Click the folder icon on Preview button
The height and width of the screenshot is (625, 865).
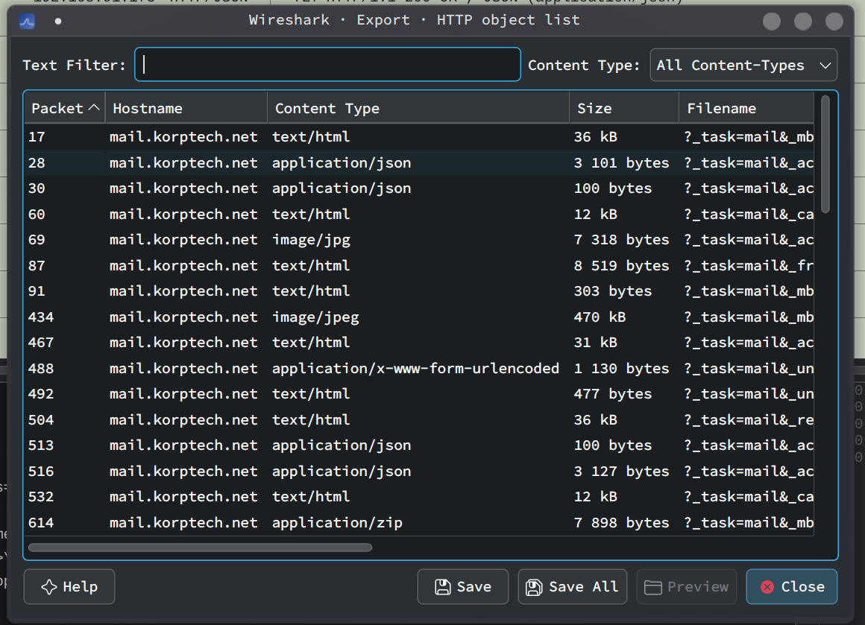(652, 588)
